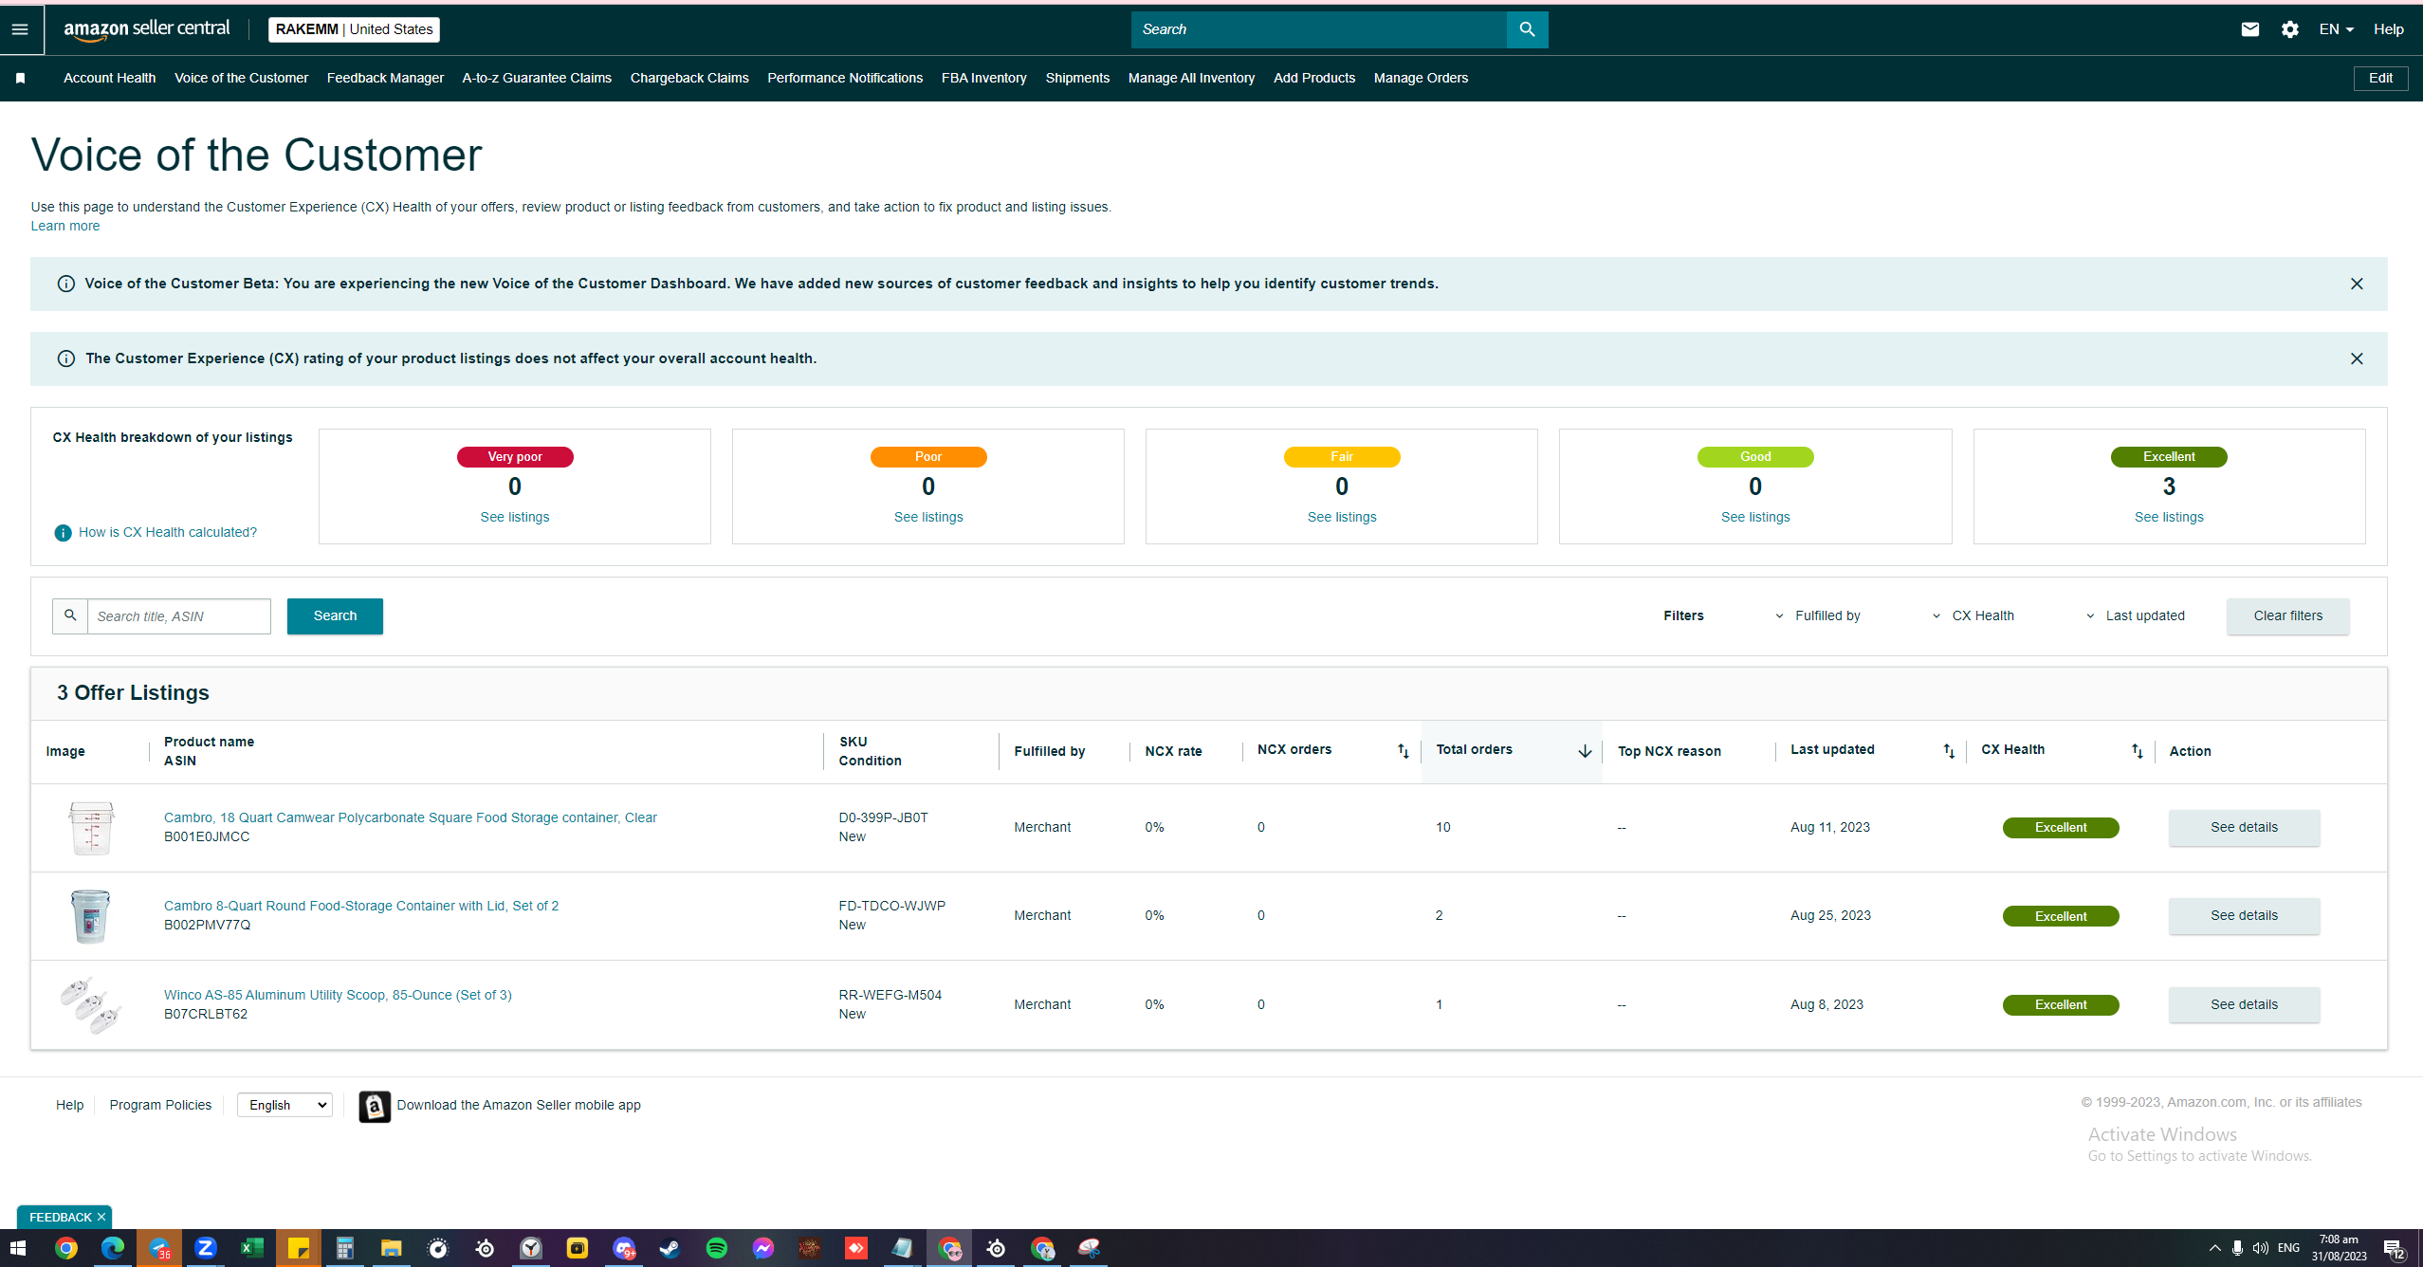Sort by Total orders descending arrow

(1584, 751)
